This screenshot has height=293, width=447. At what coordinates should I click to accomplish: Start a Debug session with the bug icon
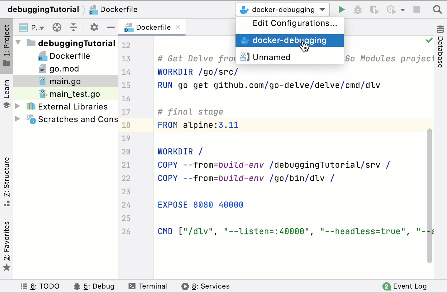click(x=357, y=9)
